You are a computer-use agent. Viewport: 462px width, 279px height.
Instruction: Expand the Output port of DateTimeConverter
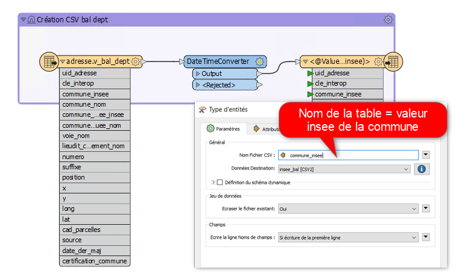[x=198, y=74]
